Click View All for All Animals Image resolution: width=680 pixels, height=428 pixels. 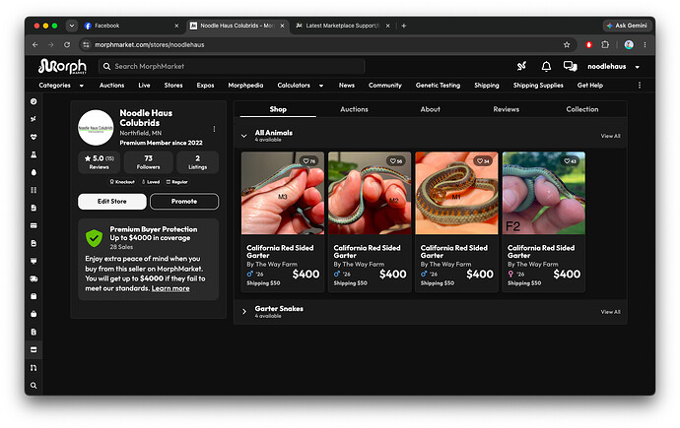coord(610,136)
